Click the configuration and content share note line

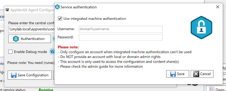click(x=118, y=62)
